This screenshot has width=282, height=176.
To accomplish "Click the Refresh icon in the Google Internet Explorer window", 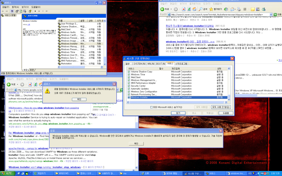I will coord(36,84).
